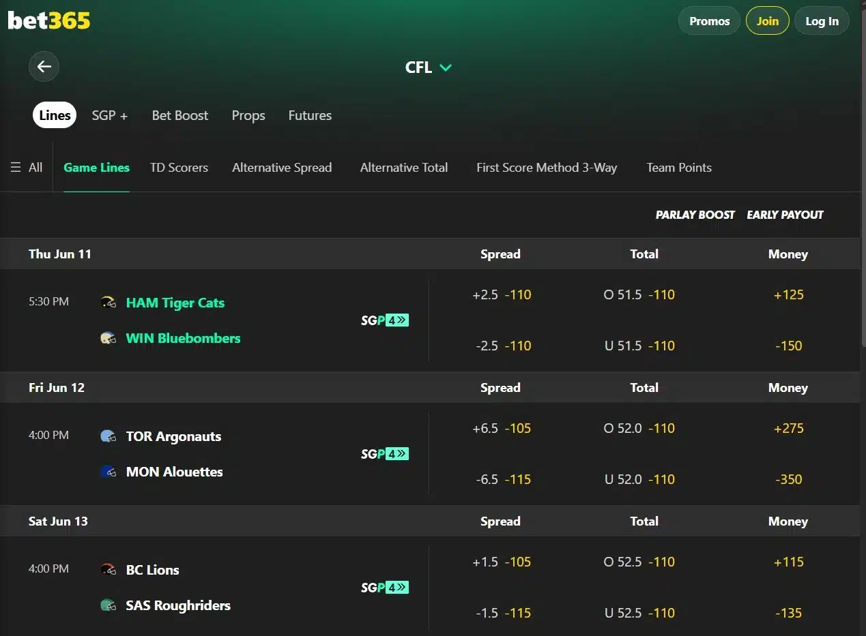The width and height of the screenshot is (866, 636).
Task: Click the 5:30 PM game time
Action: click(x=48, y=301)
